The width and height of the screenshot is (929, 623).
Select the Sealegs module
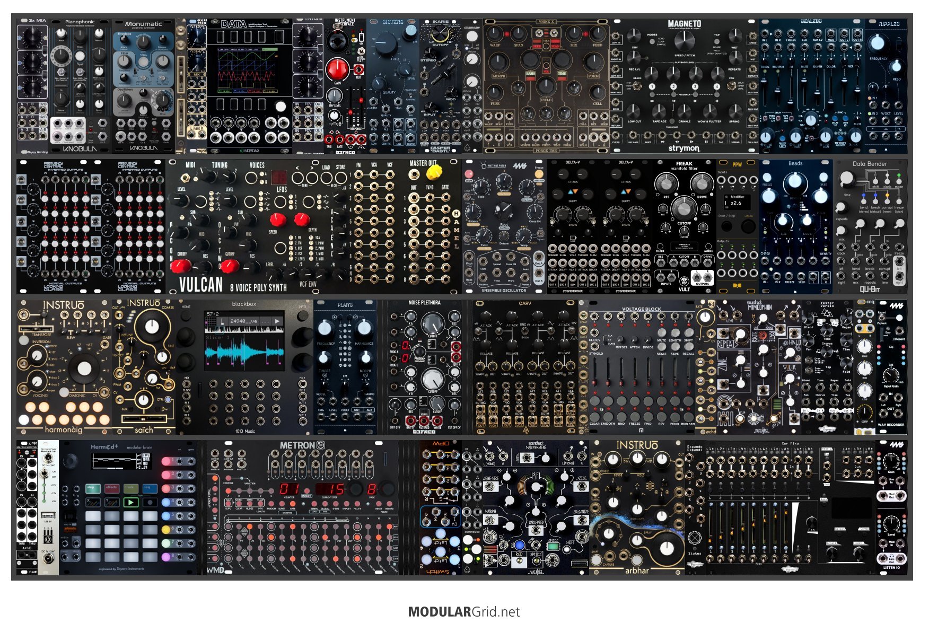(812, 86)
